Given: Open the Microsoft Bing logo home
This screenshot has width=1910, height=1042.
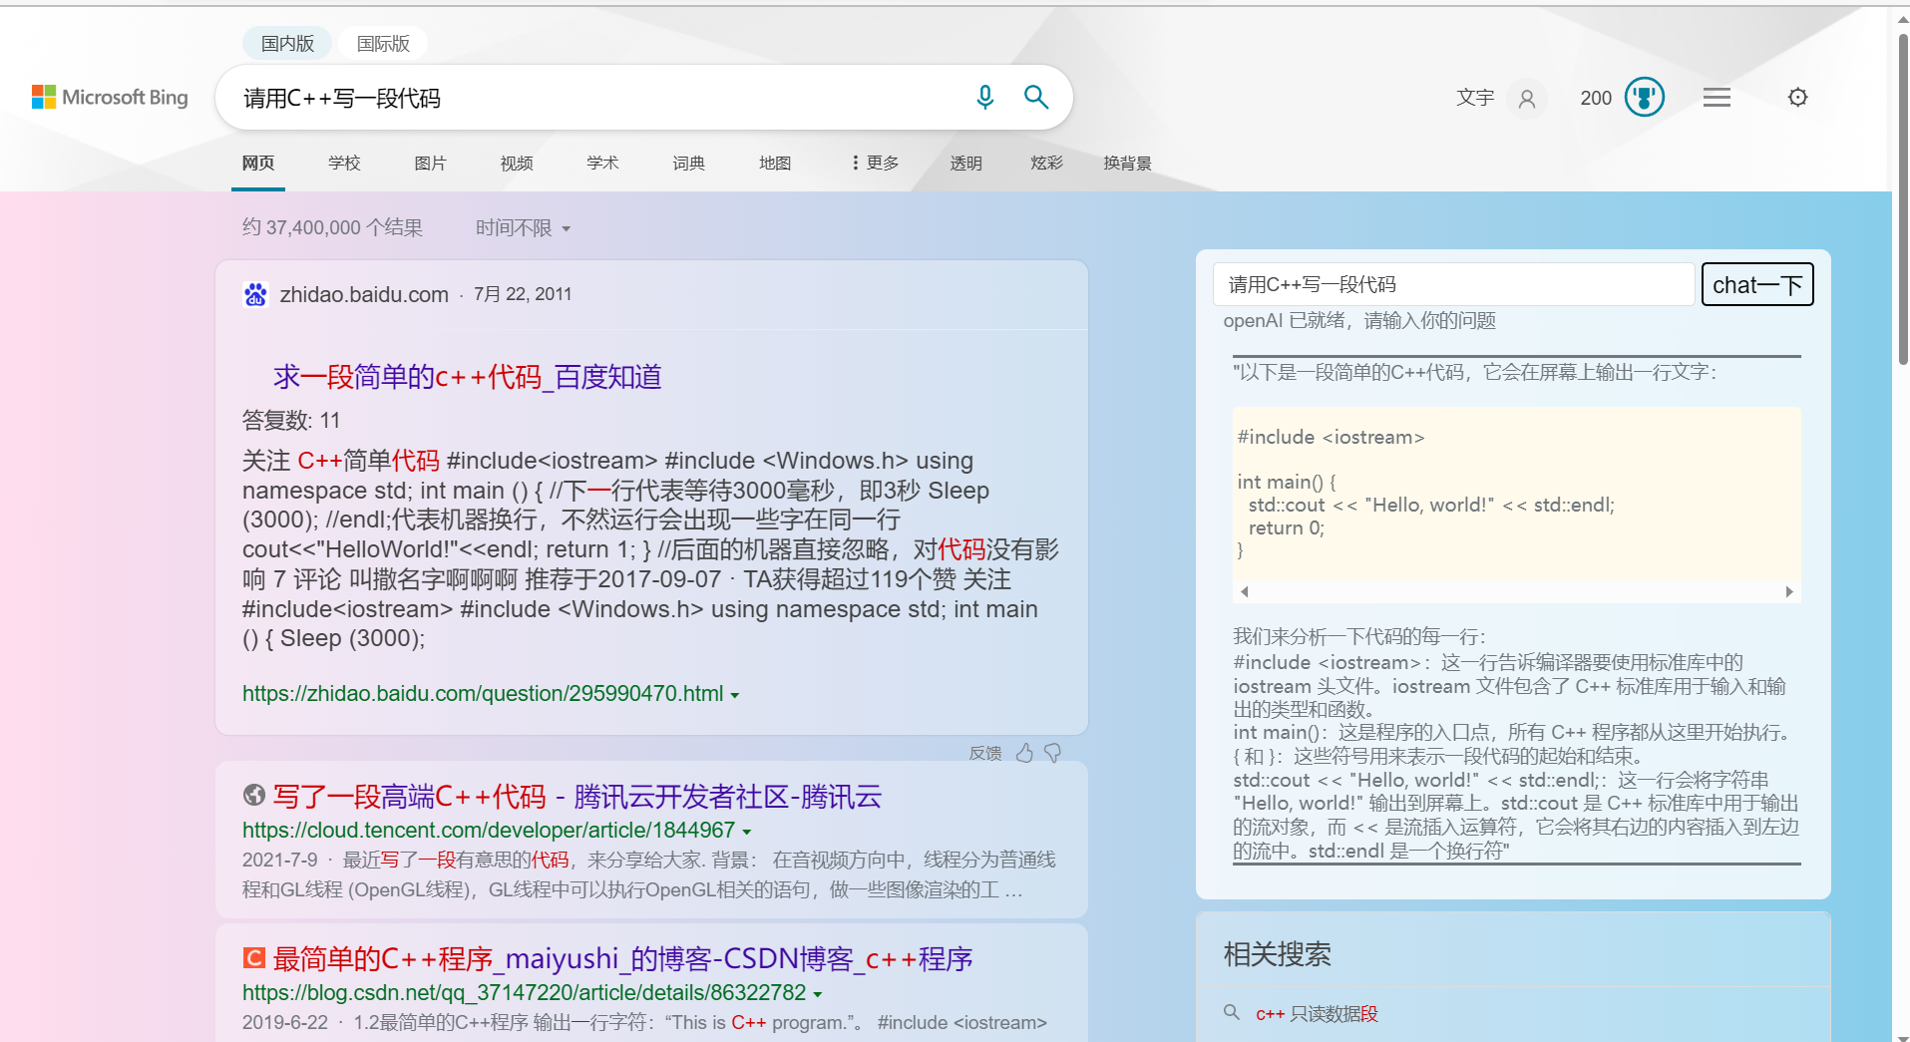Looking at the screenshot, I should (x=110, y=97).
